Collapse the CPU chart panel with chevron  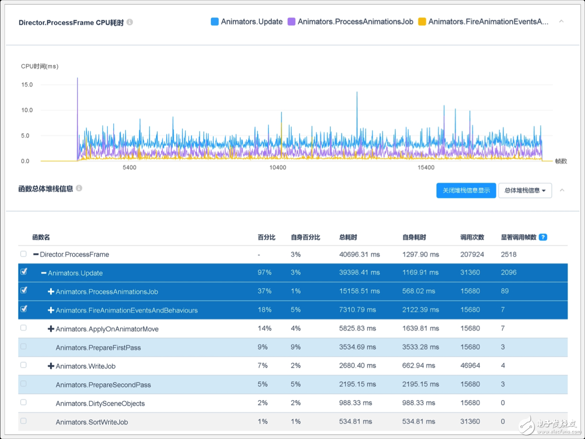pyautogui.click(x=561, y=21)
